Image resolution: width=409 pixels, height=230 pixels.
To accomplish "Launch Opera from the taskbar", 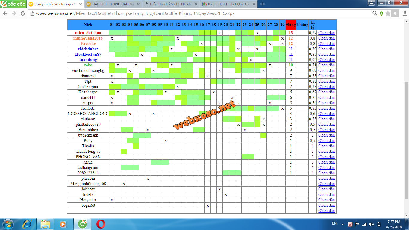I will [101, 224].
